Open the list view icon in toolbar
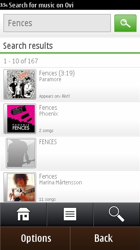The width and height of the screenshot is (140, 250). coord(70,214)
